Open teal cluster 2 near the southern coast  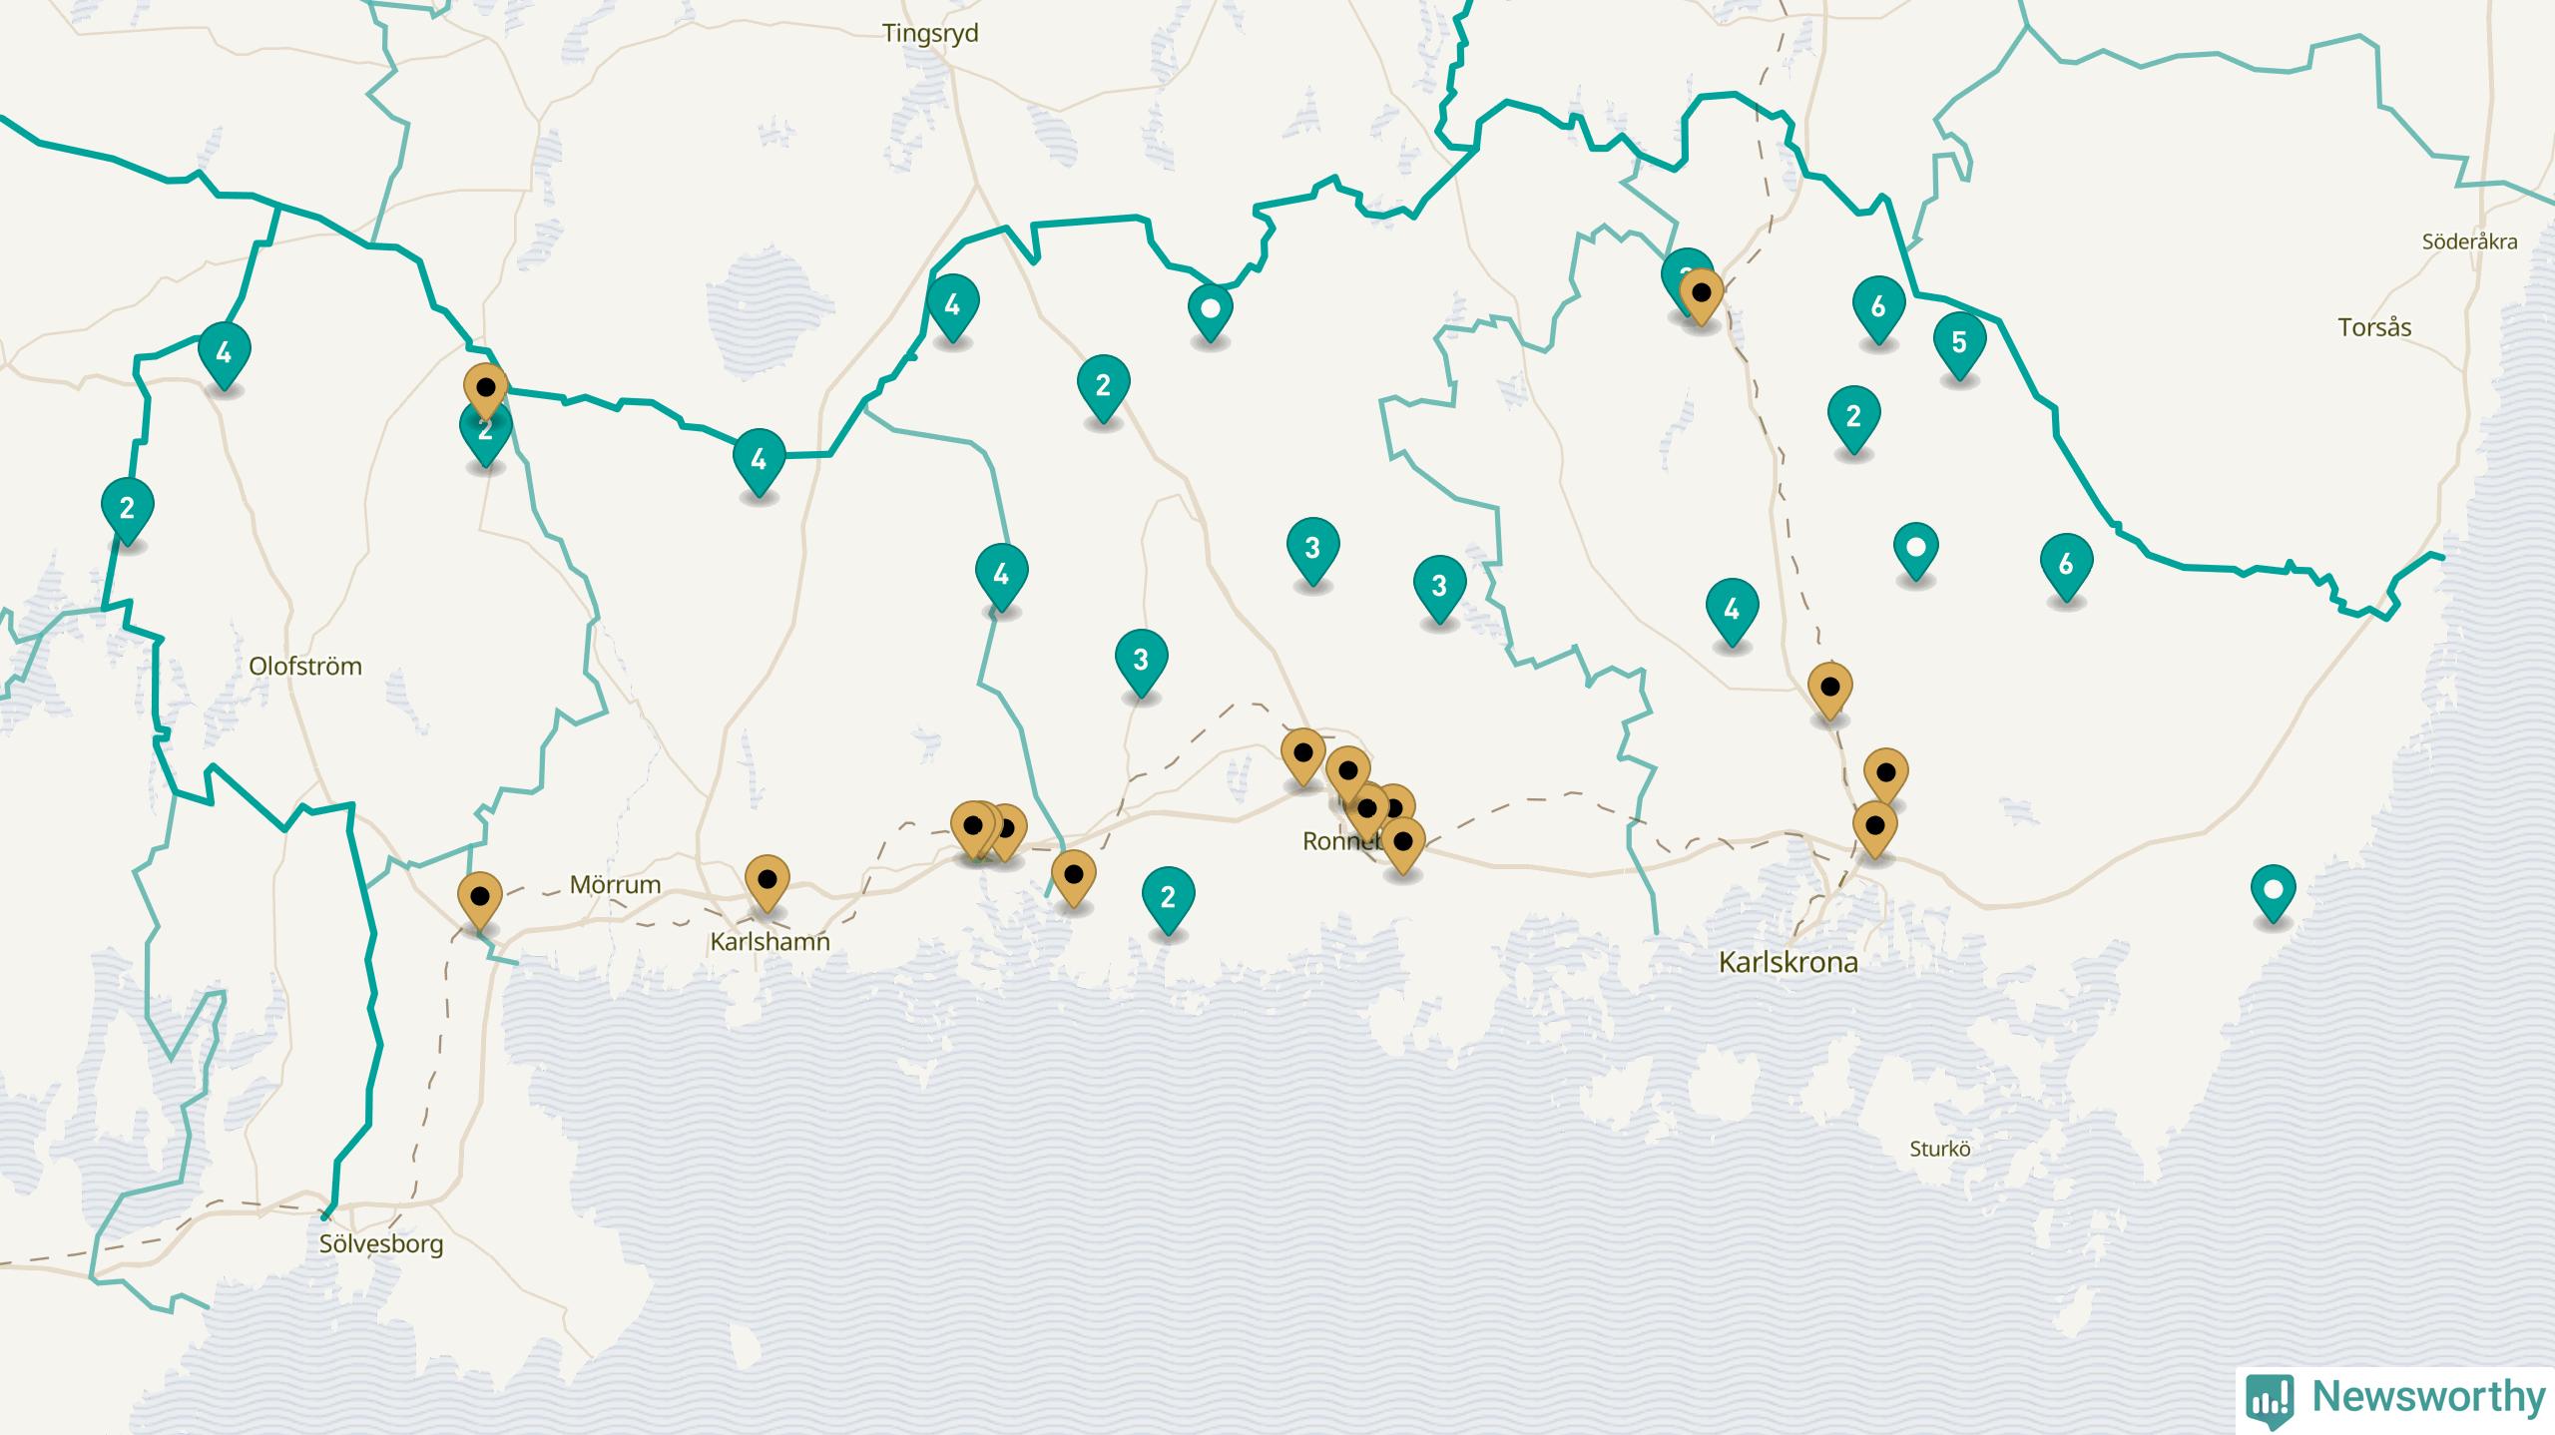(1168, 897)
